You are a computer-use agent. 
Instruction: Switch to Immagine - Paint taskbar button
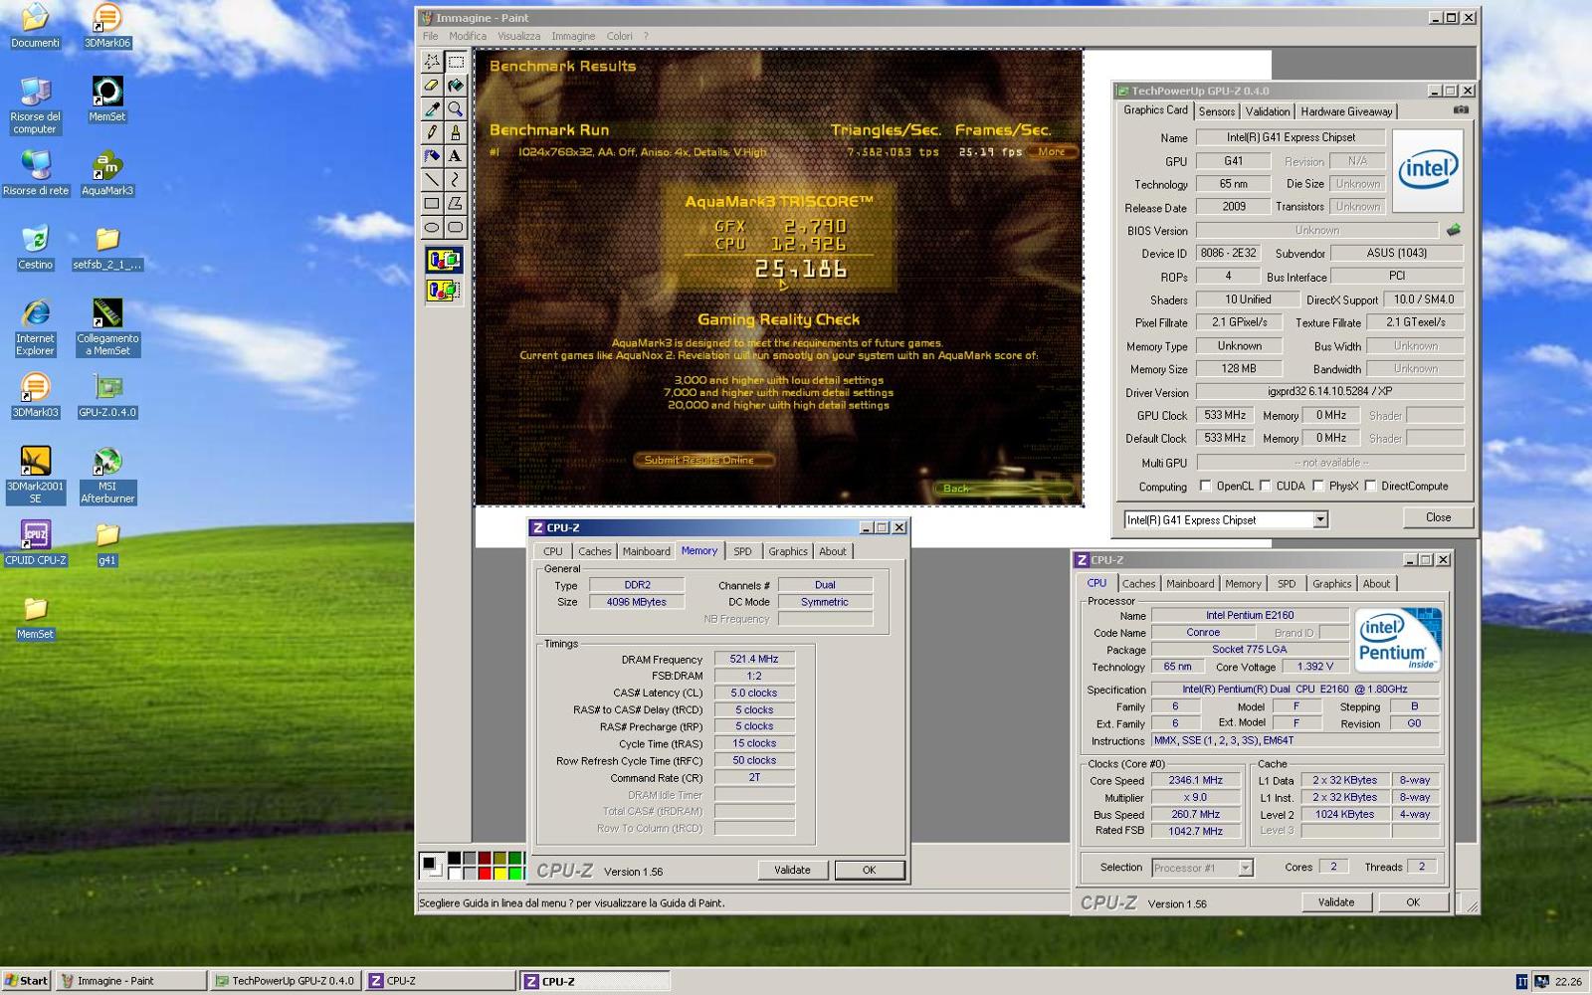coord(130,980)
